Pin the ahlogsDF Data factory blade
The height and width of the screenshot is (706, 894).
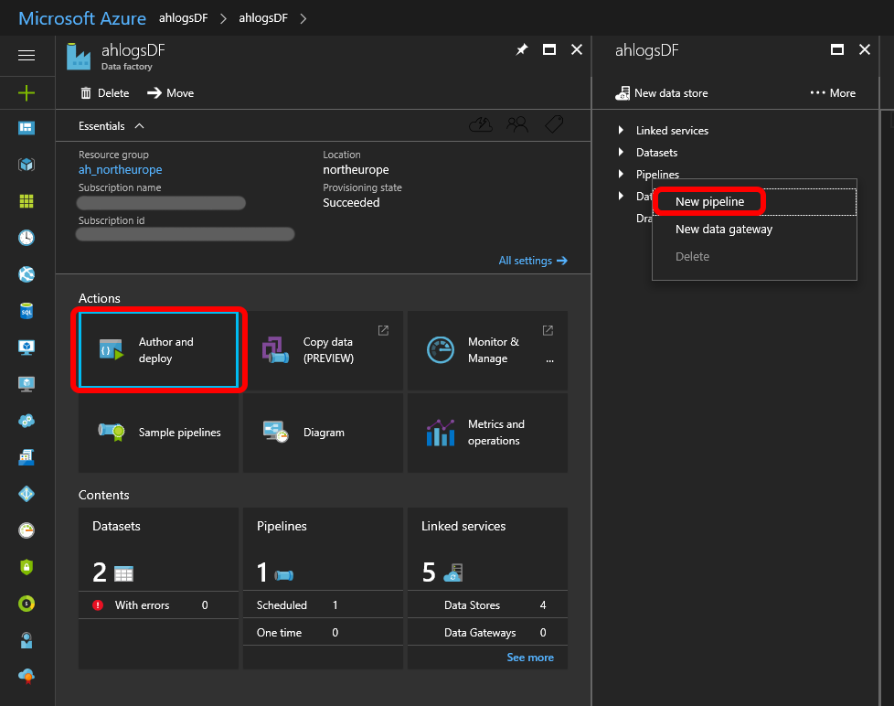pyautogui.click(x=522, y=49)
